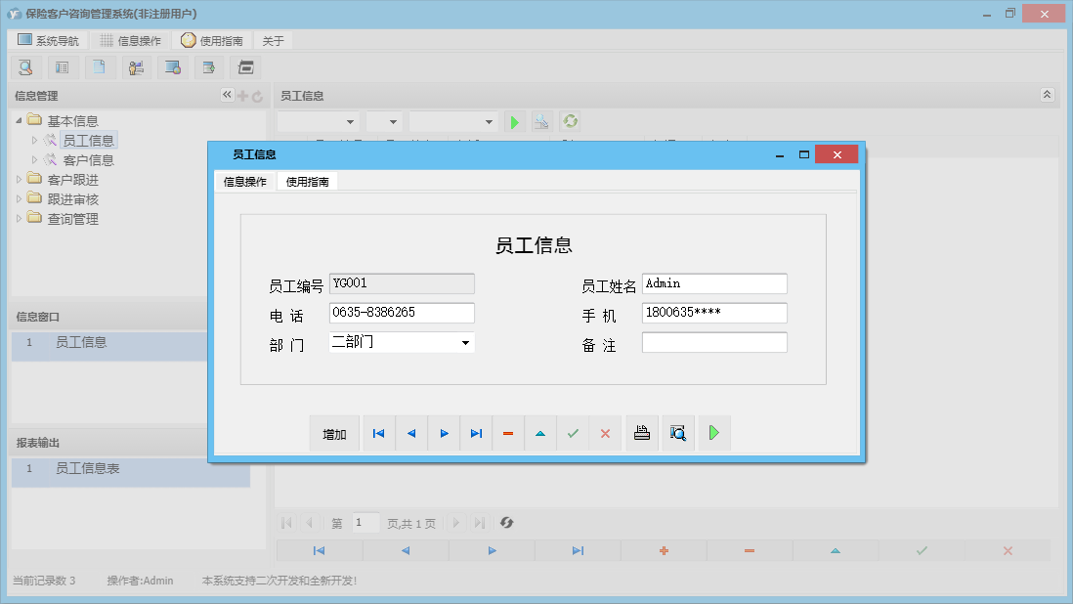This screenshot has height=604, width=1073.
Task: Click the print icon in the employee dialog
Action: point(642,433)
